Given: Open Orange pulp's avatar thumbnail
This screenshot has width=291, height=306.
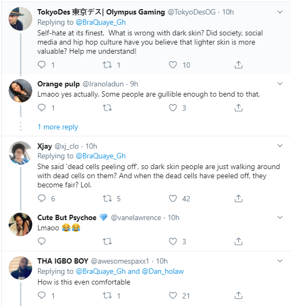Looking at the screenshot, I should click(x=20, y=91).
